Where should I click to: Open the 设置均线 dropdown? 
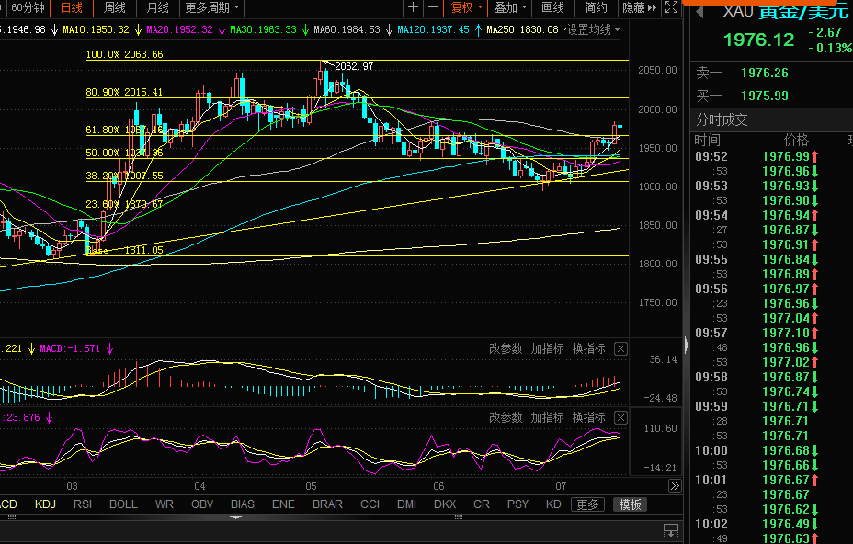[x=591, y=29]
